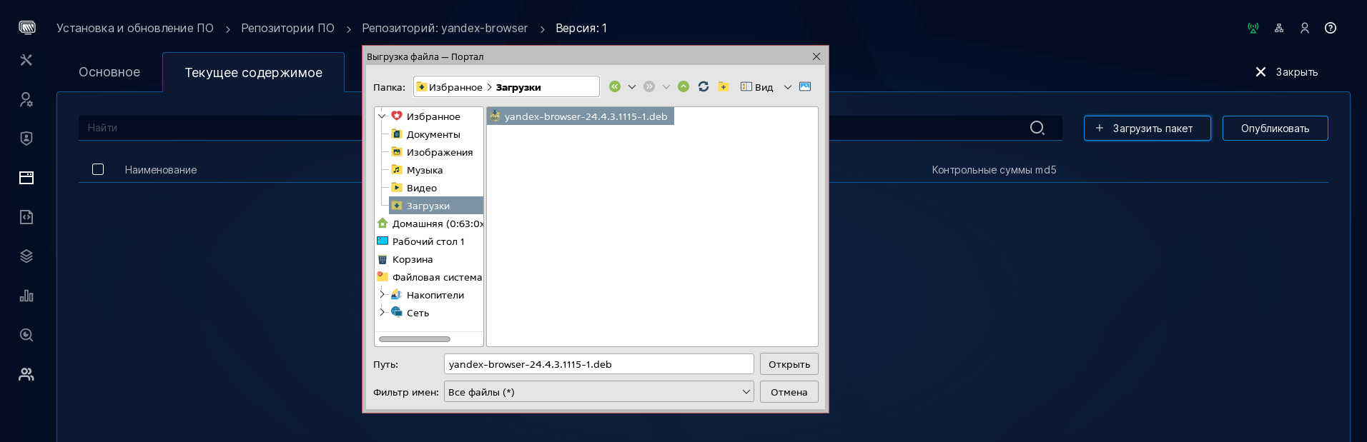This screenshot has height=442, width=1367.
Task: Open the dropdown arrow next to Вид
Action: [x=787, y=86]
